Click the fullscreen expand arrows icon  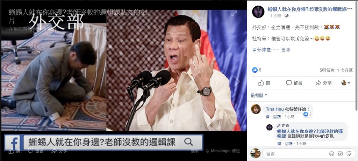click(234, 14)
